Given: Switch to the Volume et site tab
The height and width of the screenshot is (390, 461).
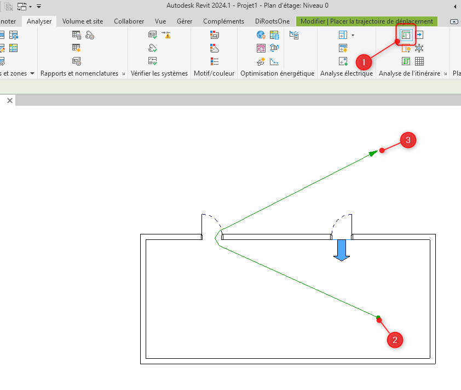Looking at the screenshot, I should click(x=83, y=21).
